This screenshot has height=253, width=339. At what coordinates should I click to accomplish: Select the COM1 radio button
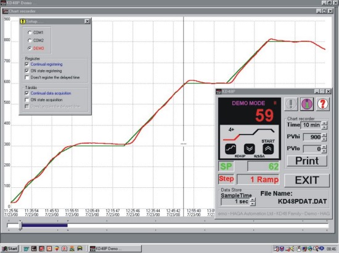[x=30, y=33]
